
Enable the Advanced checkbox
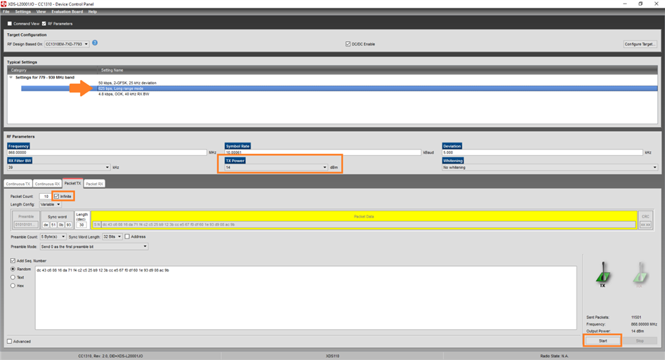point(9,341)
